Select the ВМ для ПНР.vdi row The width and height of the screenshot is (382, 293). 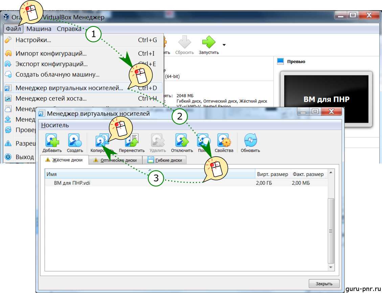point(74,183)
